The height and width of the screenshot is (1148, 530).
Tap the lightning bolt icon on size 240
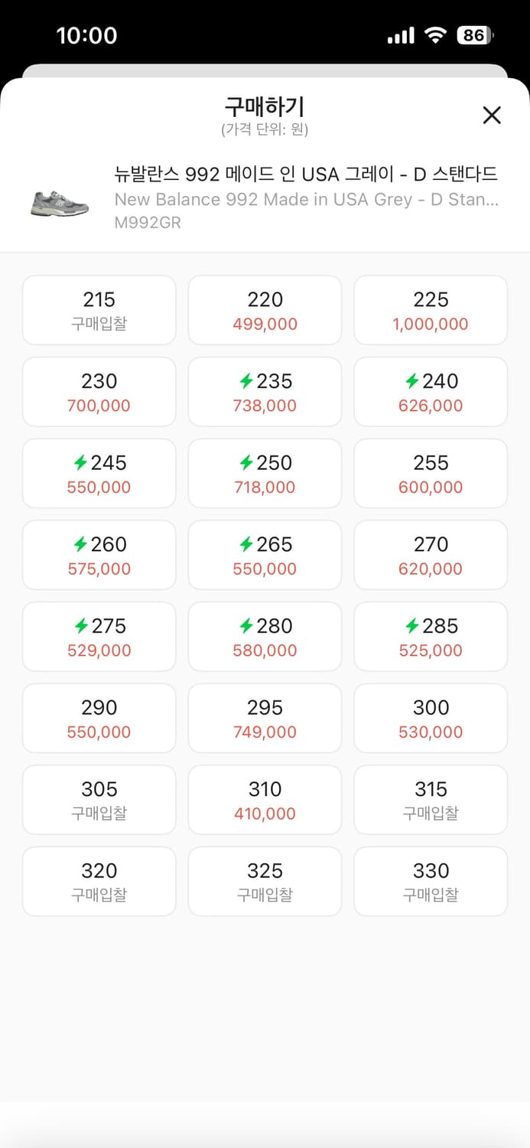click(412, 381)
